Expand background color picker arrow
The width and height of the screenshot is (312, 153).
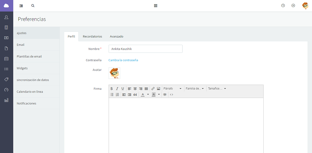pos(159,95)
